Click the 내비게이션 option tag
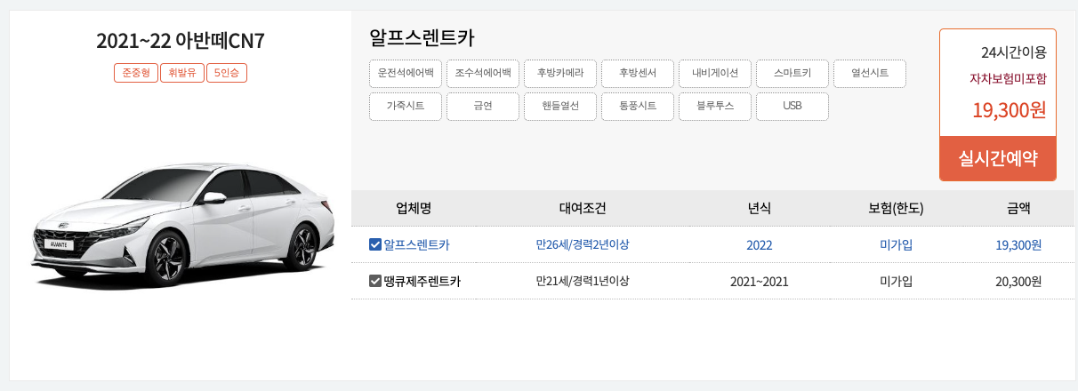Image resolution: width=1078 pixels, height=391 pixels. point(715,73)
